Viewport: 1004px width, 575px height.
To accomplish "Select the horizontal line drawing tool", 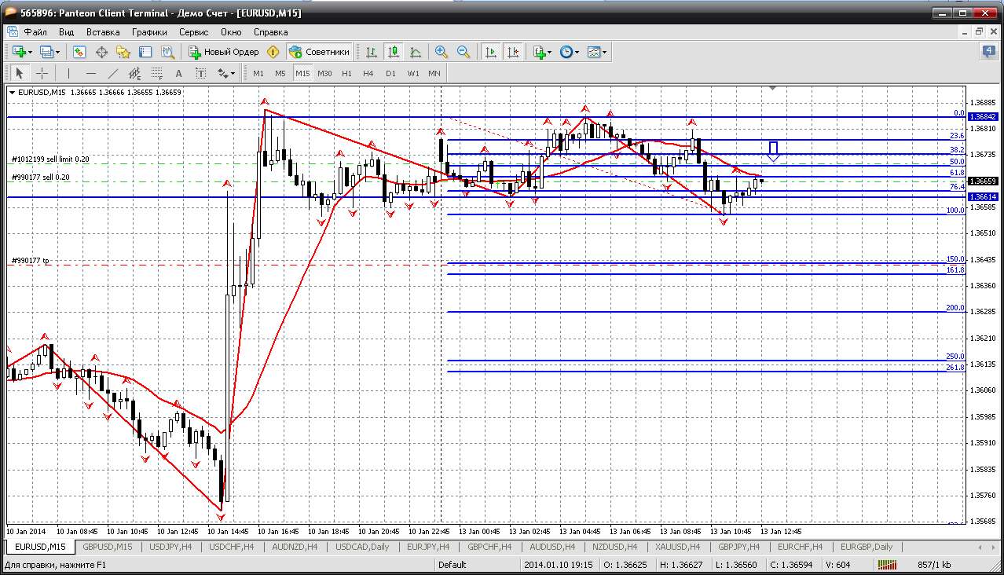I will tap(91, 73).
